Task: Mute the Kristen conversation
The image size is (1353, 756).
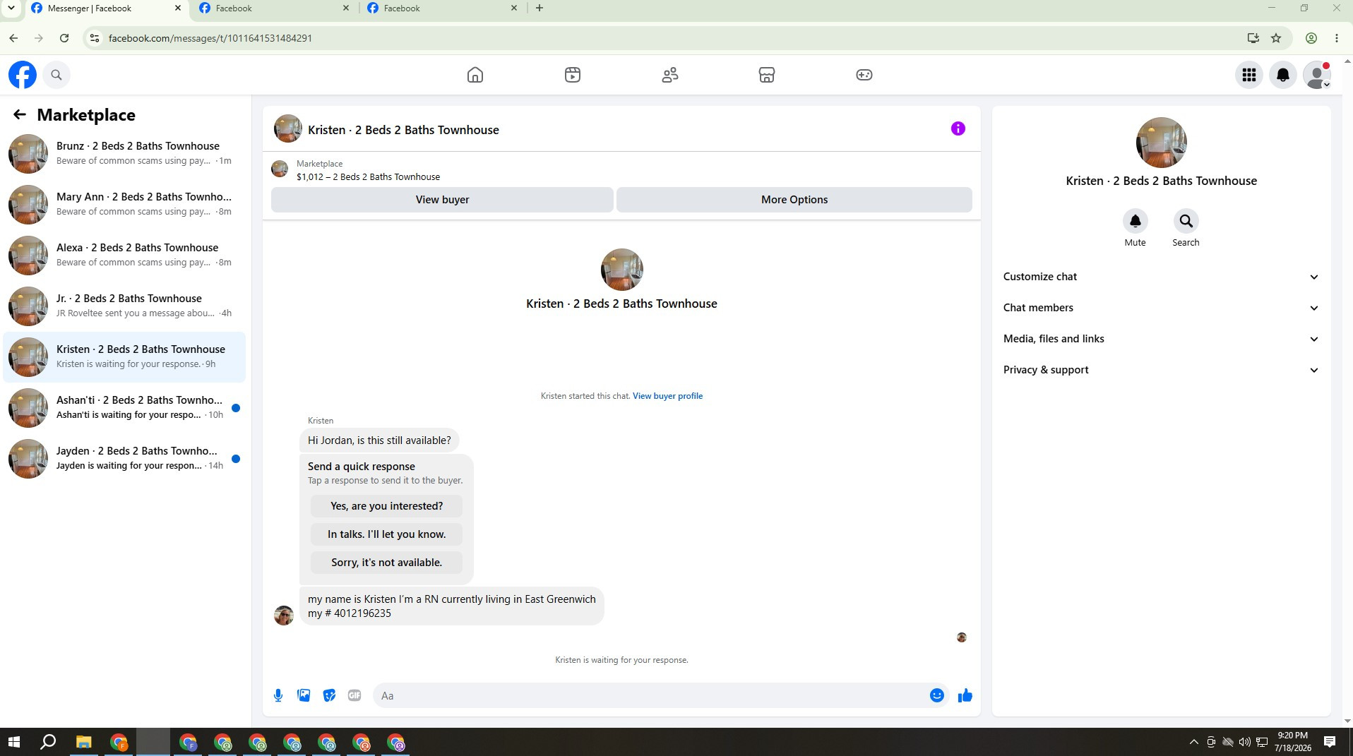Action: pos(1136,221)
